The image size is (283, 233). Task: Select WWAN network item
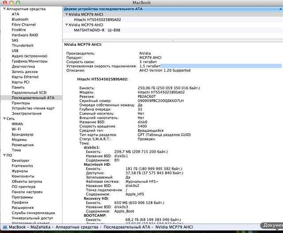tap(17, 124)
